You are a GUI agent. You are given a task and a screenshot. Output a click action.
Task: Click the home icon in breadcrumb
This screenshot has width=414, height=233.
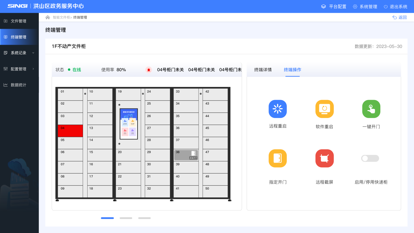pyautogui.click(x=48, y=17)
